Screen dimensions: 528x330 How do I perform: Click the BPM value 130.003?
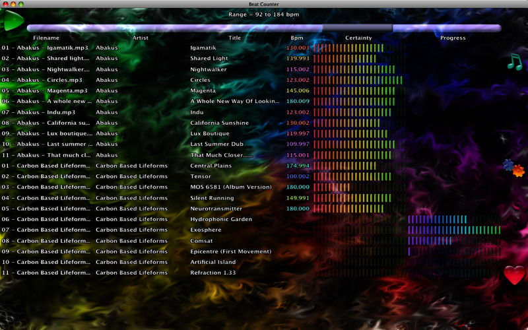(298, 48)
